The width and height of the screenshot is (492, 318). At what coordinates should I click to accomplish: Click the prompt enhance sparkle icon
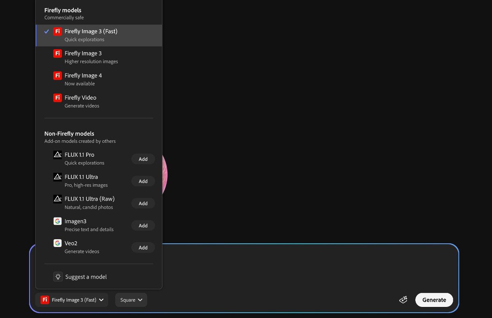pos(403,300)
